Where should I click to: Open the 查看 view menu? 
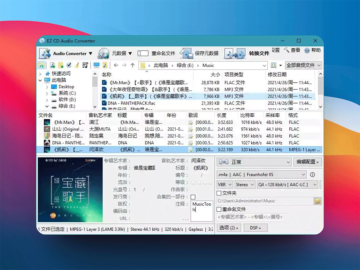point(292,50)
